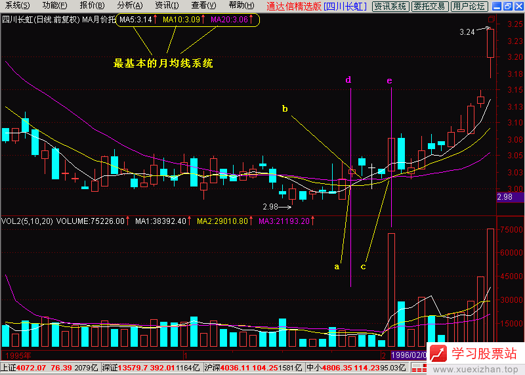525x375 pixels.
Task: Click the 资讯系统 button
Action: pyautogui.click(x=390, y=6)
